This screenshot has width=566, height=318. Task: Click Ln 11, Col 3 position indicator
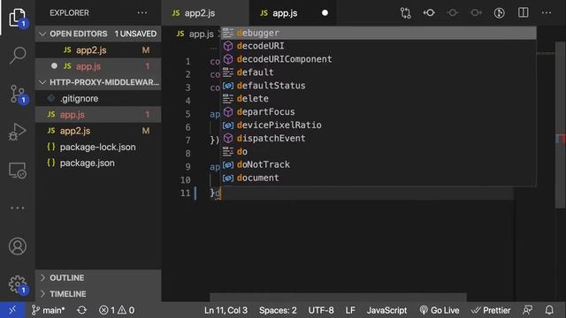point(226,310)
